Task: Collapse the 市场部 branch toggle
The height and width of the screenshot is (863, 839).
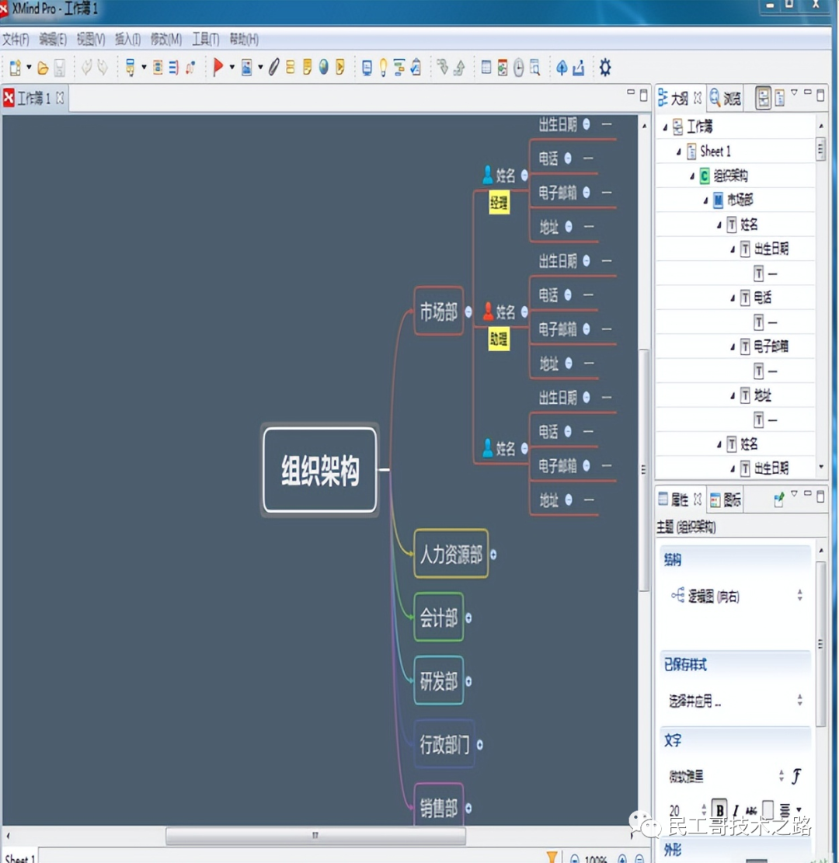Action: [468, 311]
